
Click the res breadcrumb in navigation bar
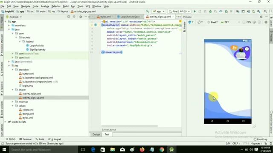(52, 11)
